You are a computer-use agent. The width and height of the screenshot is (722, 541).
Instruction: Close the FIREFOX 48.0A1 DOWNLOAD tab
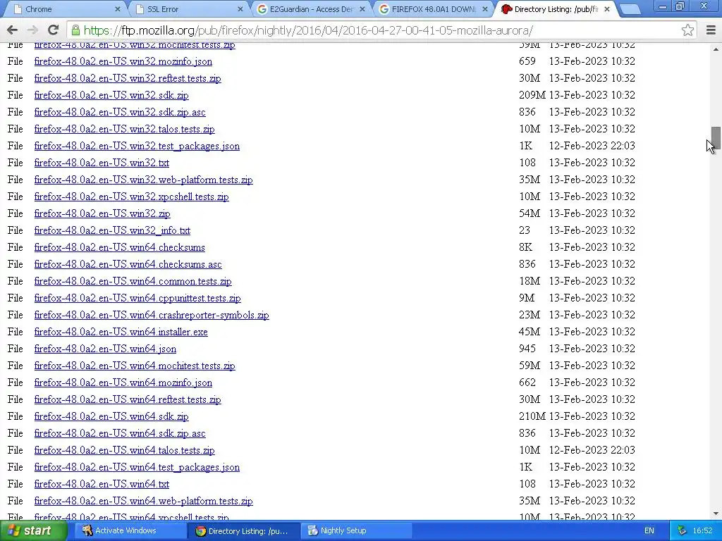(x=485, y=9)
